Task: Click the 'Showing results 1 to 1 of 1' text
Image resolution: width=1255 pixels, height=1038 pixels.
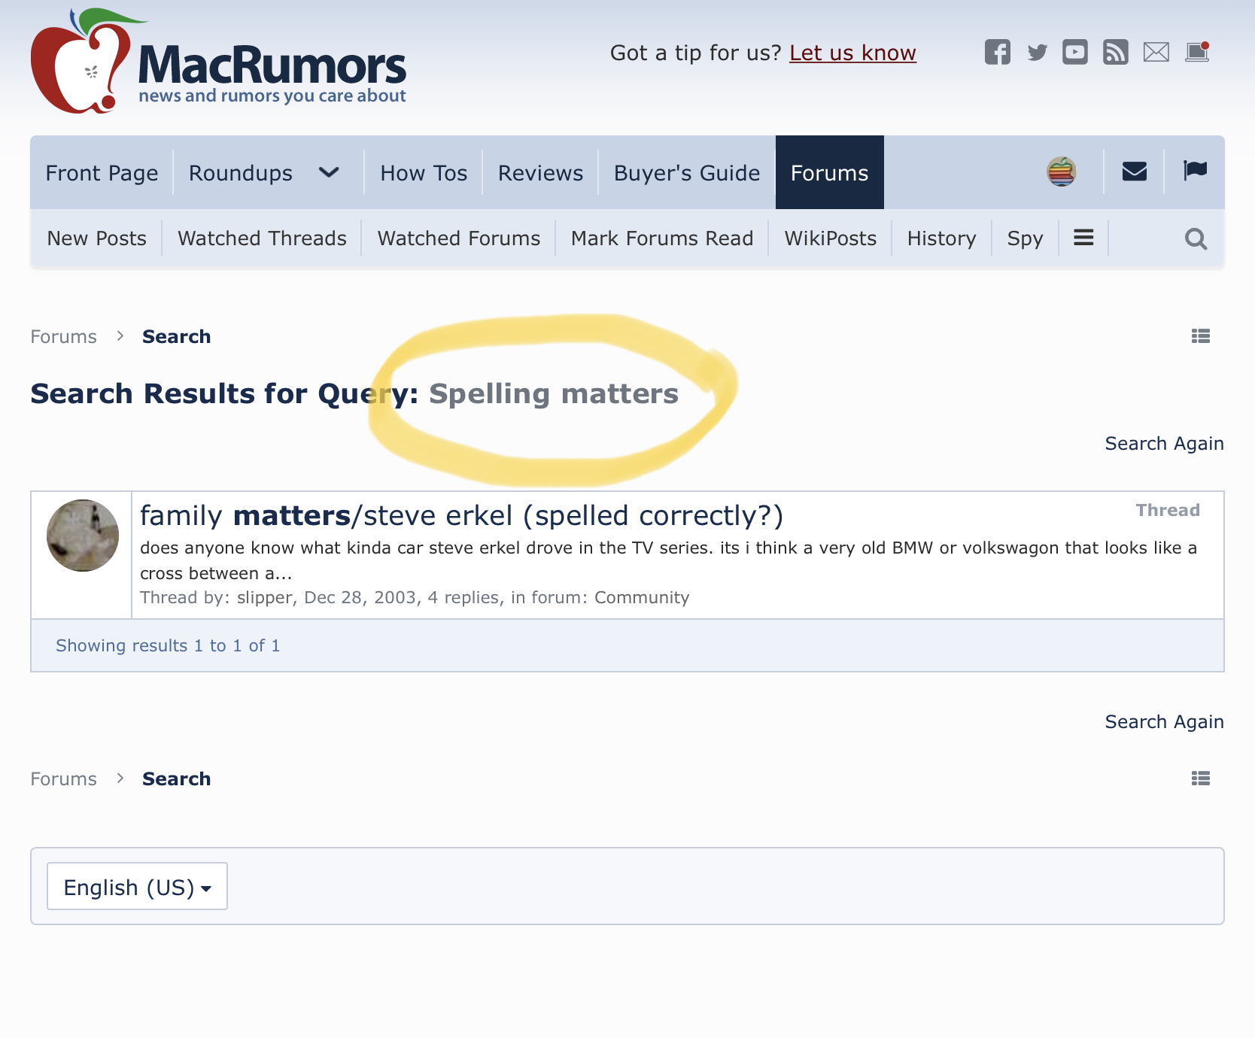Action: coord(168,645)
